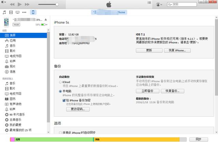Click the 恢复 iPhone... button
Image resolution: width=218 pixels, height=145 pixels.
point(177,50)
